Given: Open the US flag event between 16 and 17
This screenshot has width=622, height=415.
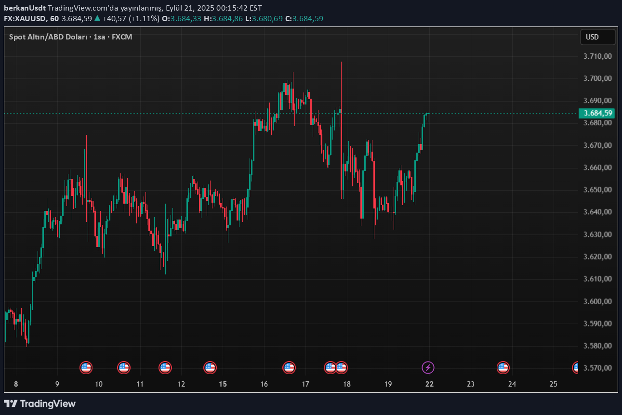Looking at the screenshot, I should pos(289,368).
